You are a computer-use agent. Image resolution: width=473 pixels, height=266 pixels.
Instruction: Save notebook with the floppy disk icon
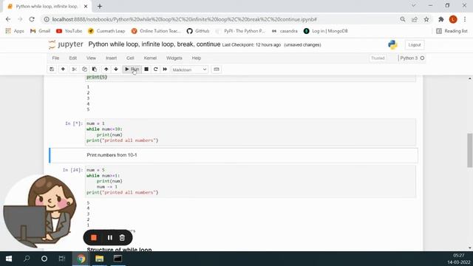pos(52,69)
